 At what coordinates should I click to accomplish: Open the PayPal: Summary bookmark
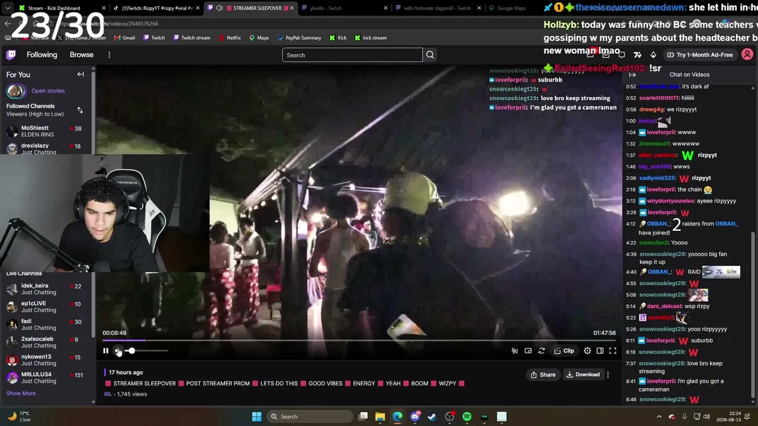click(x=299, y=38)
